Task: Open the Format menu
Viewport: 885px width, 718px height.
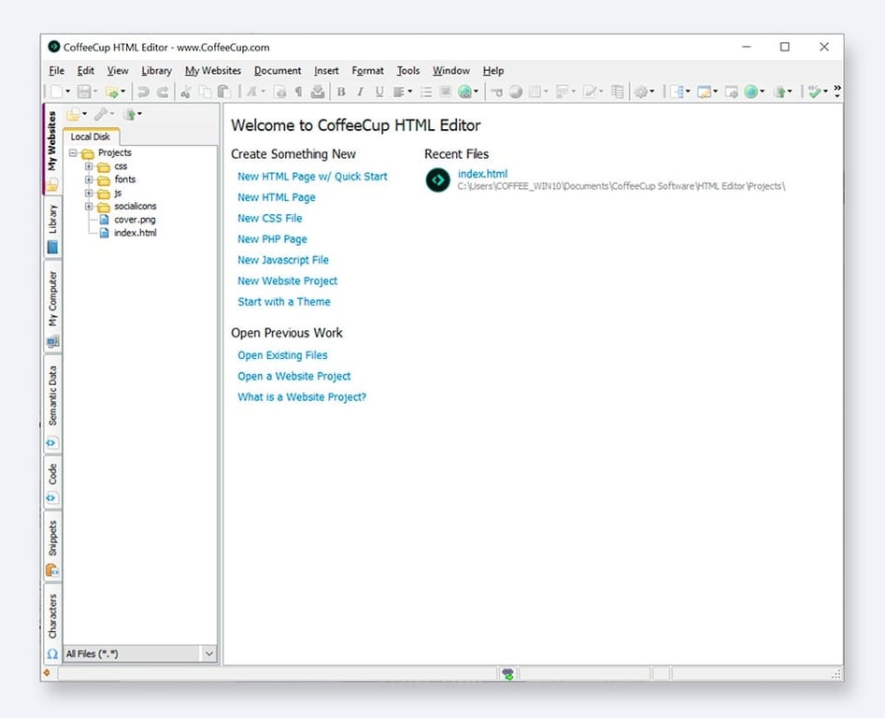Action: coord(367,70)
